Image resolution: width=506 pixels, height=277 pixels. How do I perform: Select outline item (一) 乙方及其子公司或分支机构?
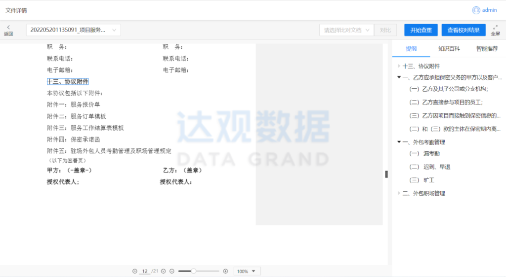[449, 89]
